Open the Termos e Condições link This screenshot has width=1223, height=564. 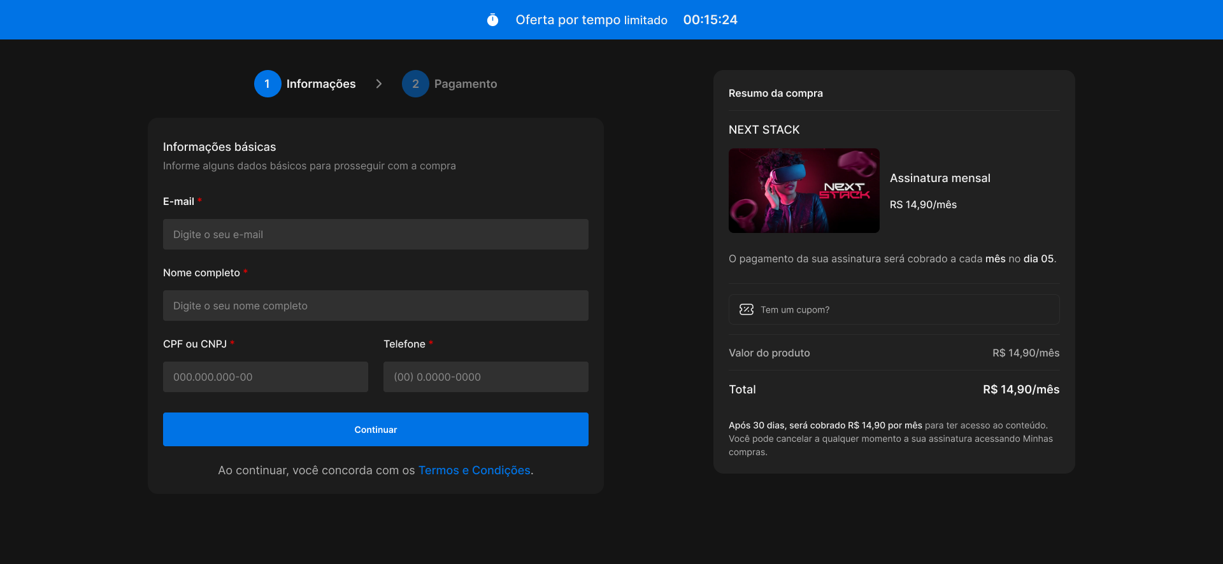tap(475, 470)
